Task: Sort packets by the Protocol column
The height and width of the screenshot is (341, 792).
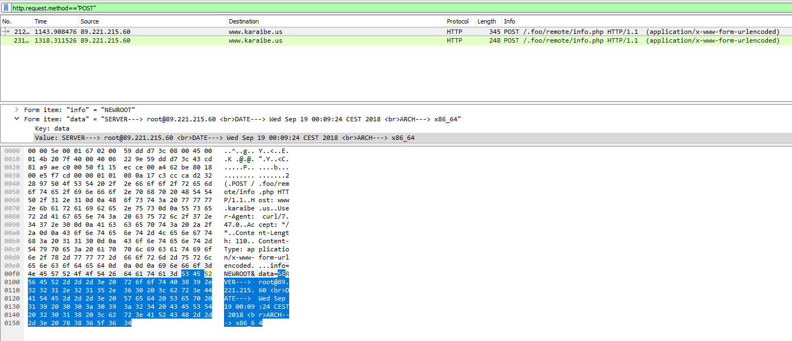Action: click(x=460, y=21)
